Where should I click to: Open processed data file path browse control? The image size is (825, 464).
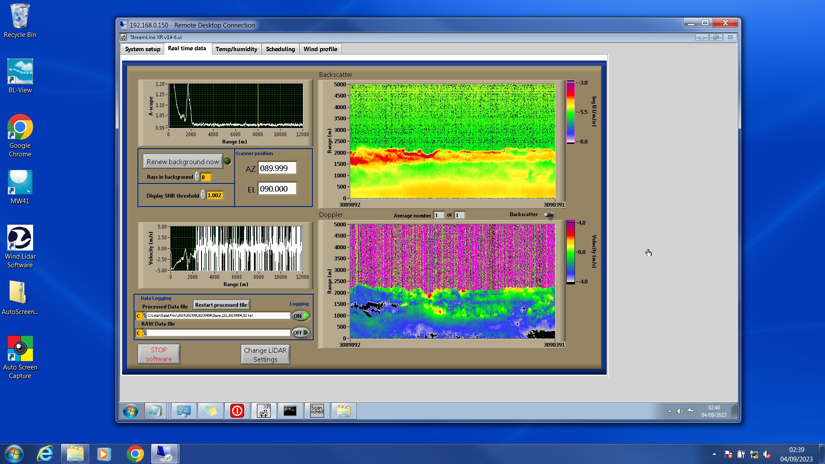pyautogui.click(x=145, y=316)
